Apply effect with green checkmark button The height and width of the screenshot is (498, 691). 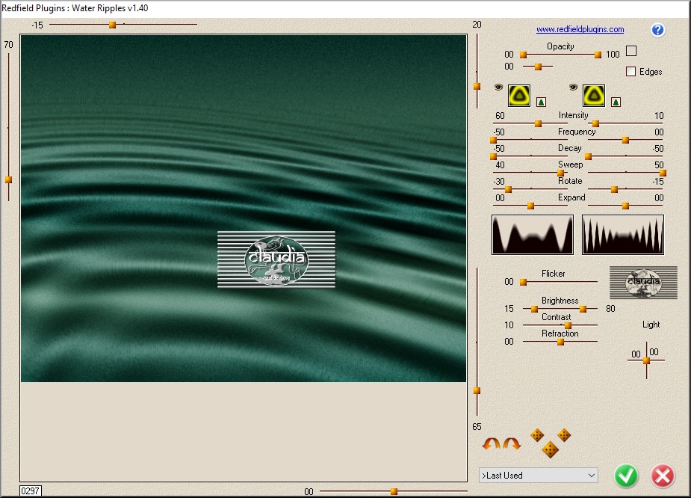click(x=626, y=476)
